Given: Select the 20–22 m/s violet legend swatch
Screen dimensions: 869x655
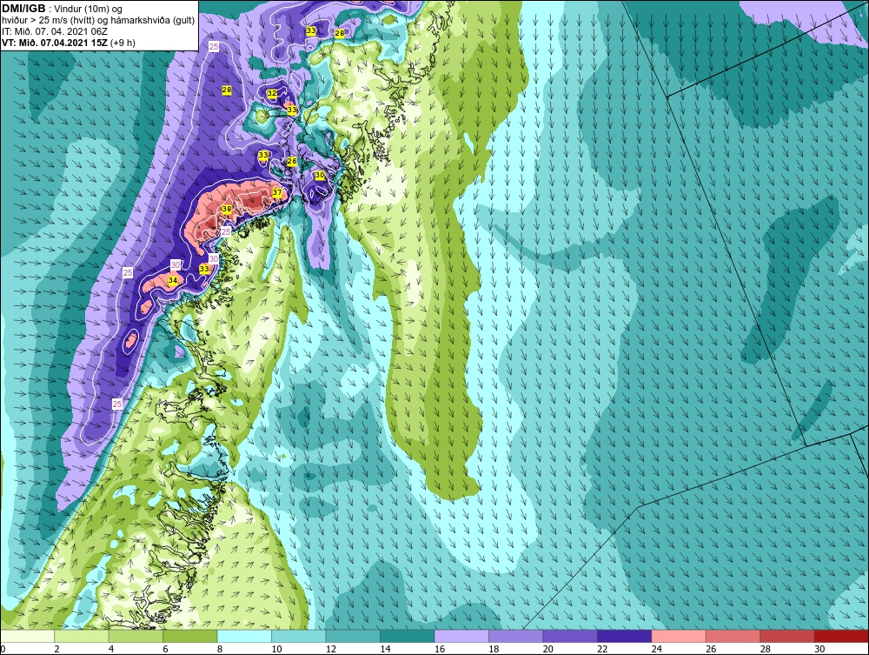Looking at the screenshot, I should point(570,636).
